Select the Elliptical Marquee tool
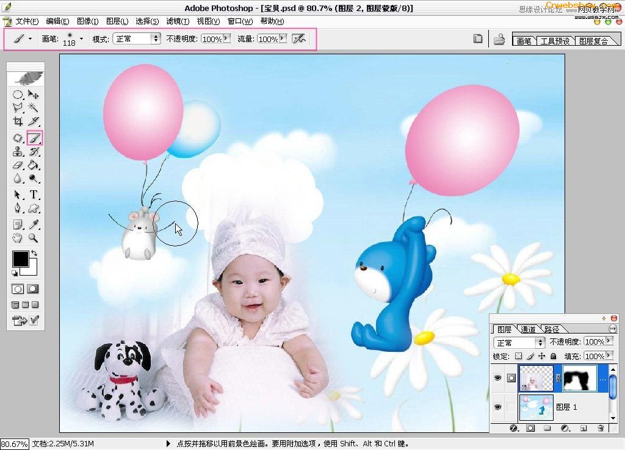 click(x=18, y=95)
